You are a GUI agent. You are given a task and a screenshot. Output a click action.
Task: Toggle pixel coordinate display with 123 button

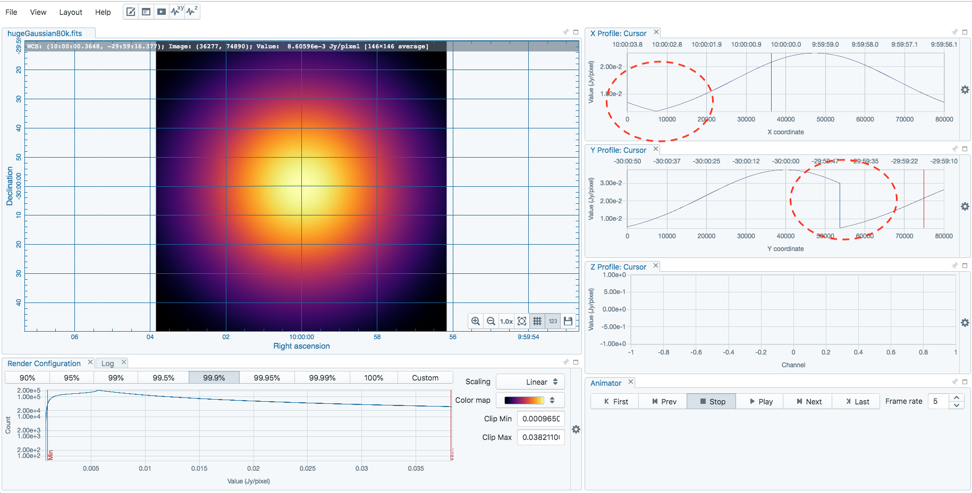click(x=553, y=321)
